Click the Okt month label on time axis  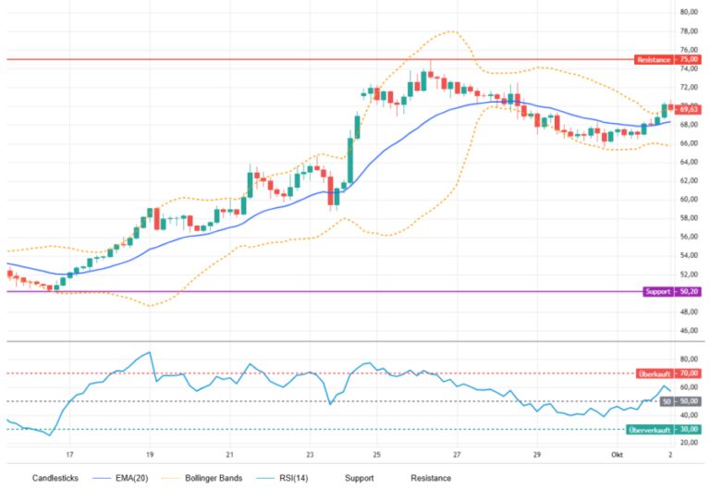pyautogui.click(x=617, y=455)
